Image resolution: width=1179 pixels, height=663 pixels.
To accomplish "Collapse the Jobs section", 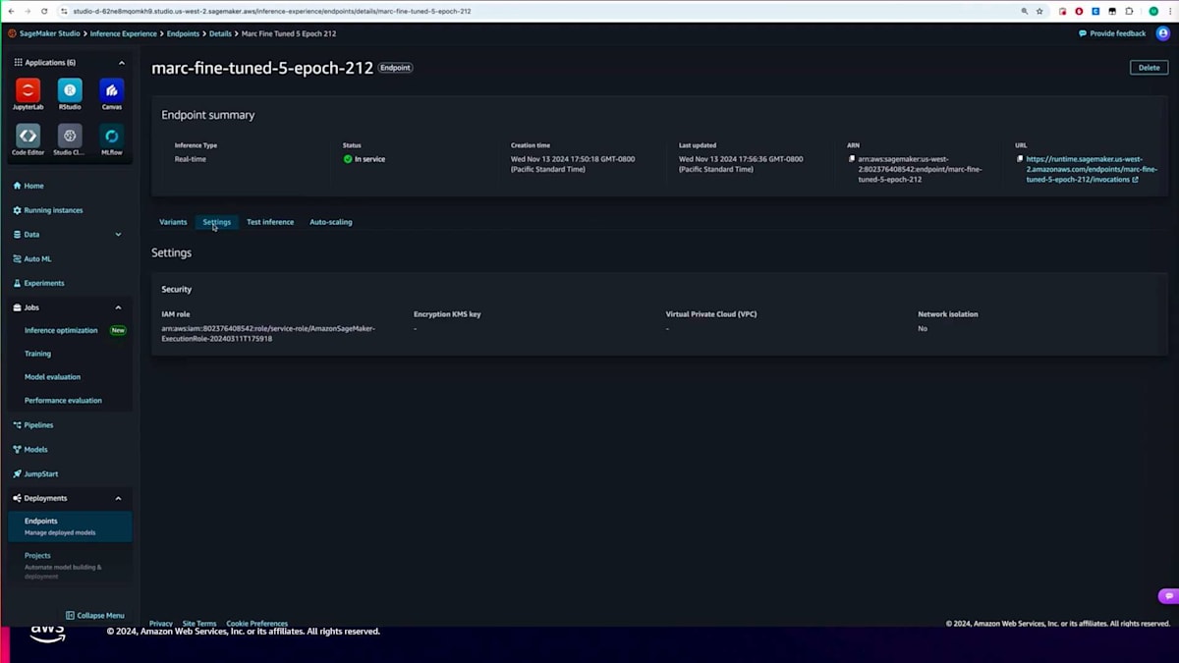I will pyautogui.click(x=119, y=307).
